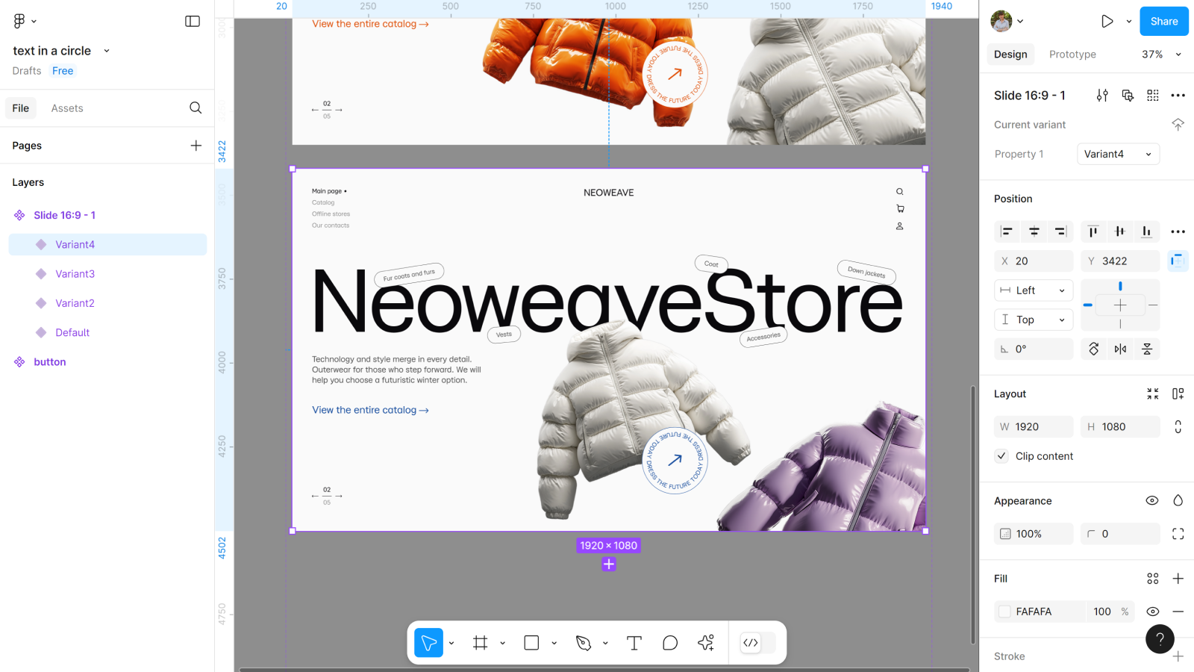Select the Text tool in toolbar
Image resolution: width=1194 pixels, height=672 pixels.
(x=634, y=643)
